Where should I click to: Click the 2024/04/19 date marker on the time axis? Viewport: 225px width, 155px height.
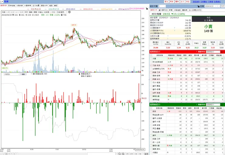[140, 150]
